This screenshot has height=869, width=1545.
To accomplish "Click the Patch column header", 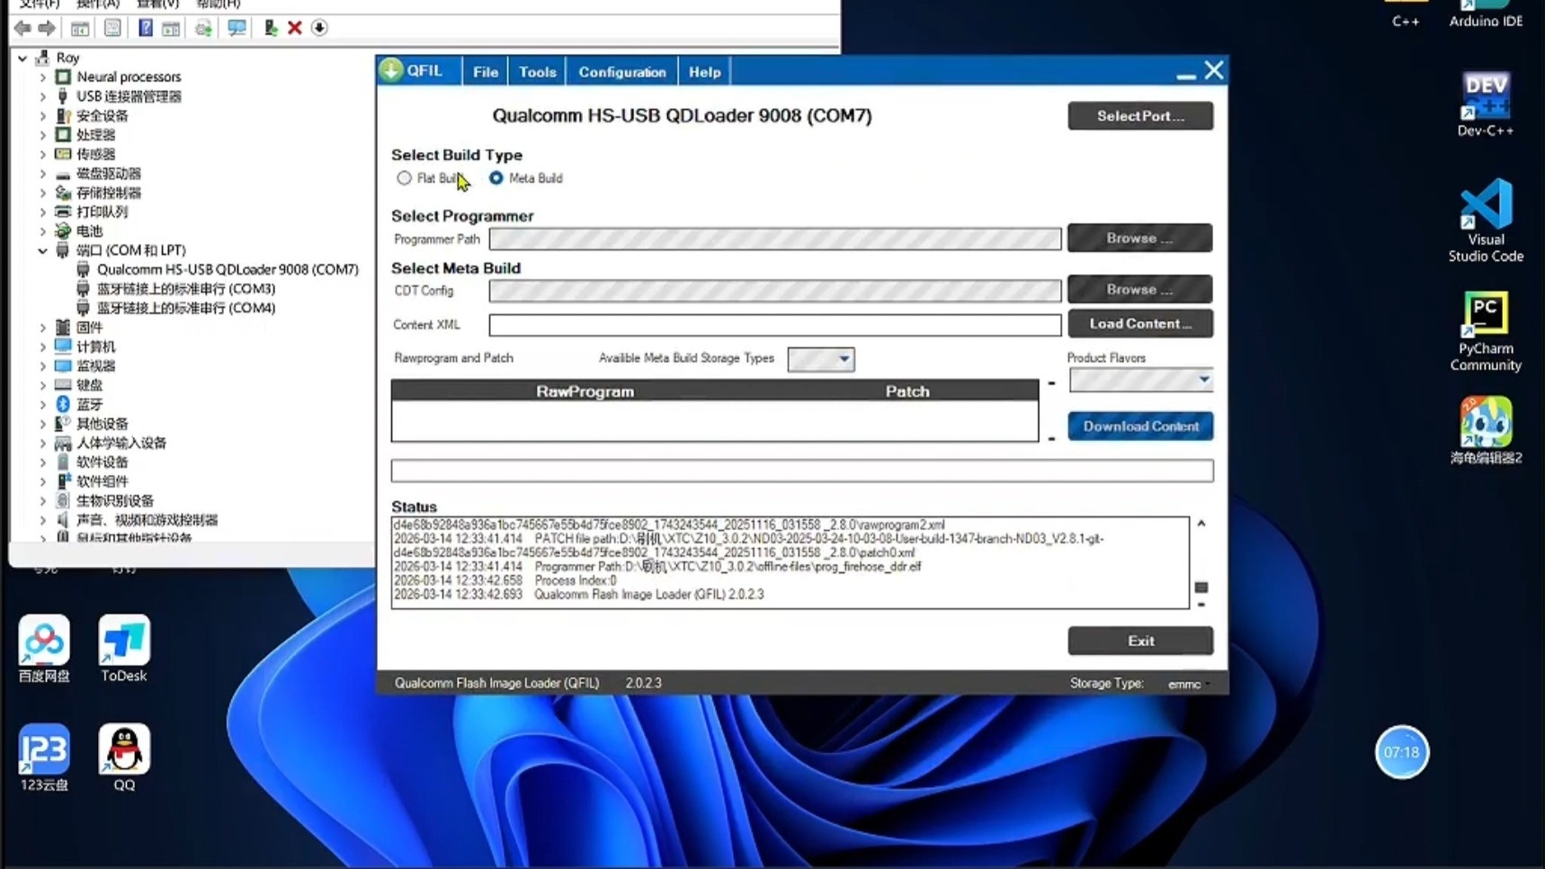I will (907, 391).
